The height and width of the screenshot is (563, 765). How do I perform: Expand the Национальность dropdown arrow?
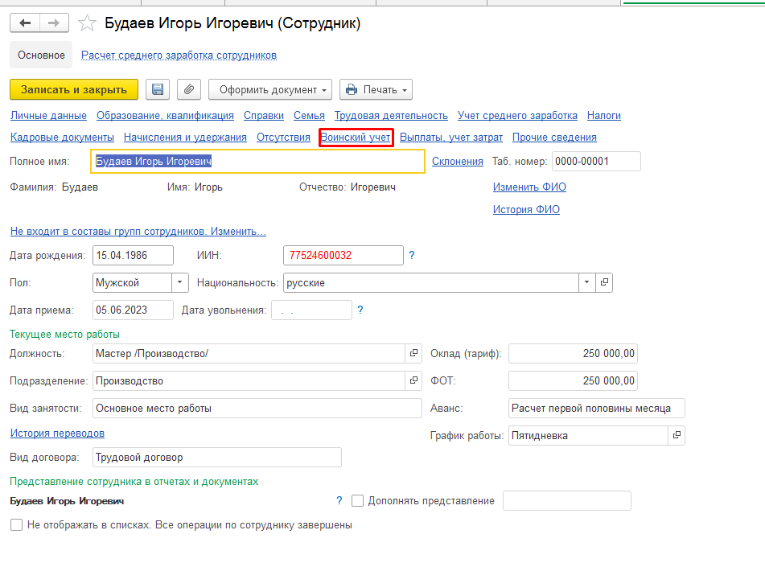pos(587,283)
